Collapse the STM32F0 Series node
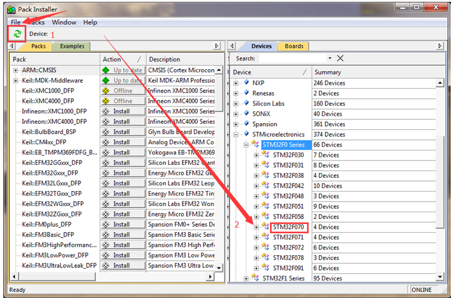 coord(246,145)
